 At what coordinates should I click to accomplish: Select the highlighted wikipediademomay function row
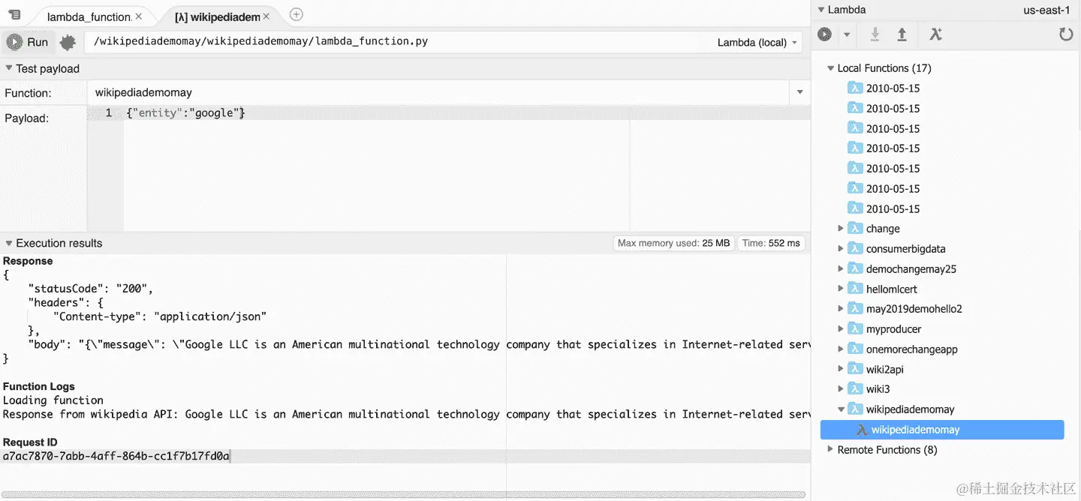(942, 430)
